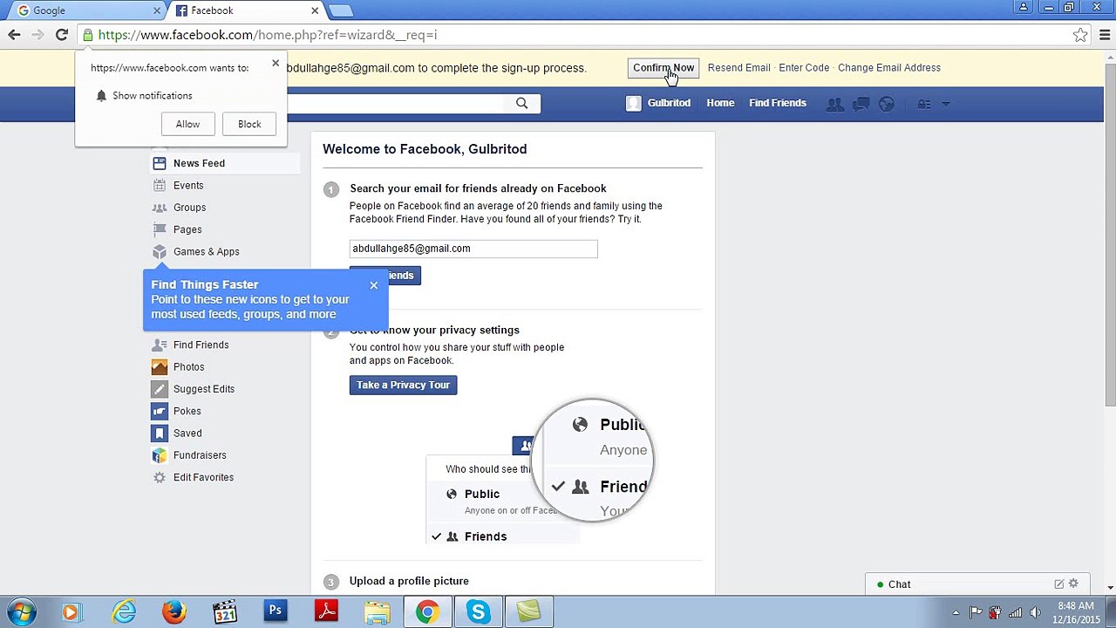Open Fundraisers in the sidebar
Screen dimensions: 1116x628
(x=200, y=455)
